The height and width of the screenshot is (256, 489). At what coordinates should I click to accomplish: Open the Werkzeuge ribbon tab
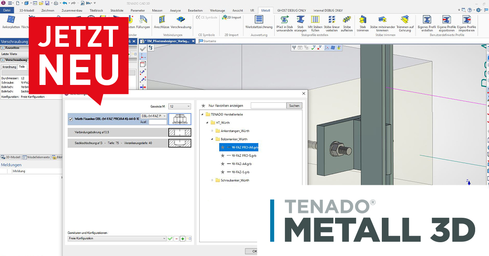[x=217, y=10]
